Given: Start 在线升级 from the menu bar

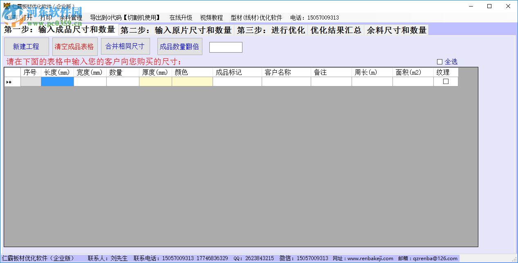Looking at the screenshot, I should (x=181, y=18).
